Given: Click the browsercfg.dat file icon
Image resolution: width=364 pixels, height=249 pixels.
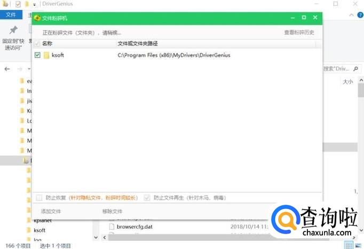Looking at the screenshot, I should [112, 227].
